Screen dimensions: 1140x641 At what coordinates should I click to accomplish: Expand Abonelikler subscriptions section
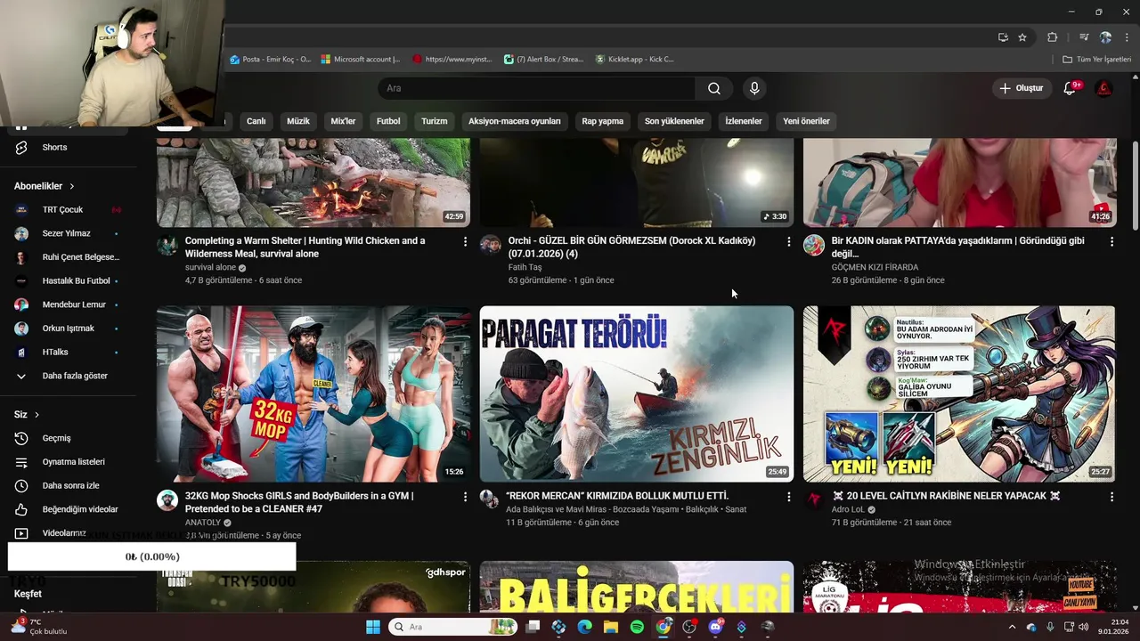[x=45, y=186]
